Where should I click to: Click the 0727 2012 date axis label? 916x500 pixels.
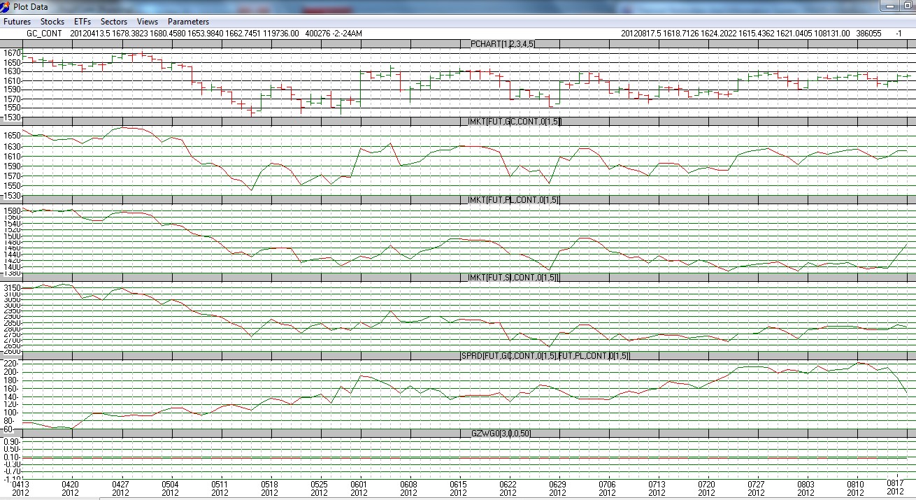(756, 487)
